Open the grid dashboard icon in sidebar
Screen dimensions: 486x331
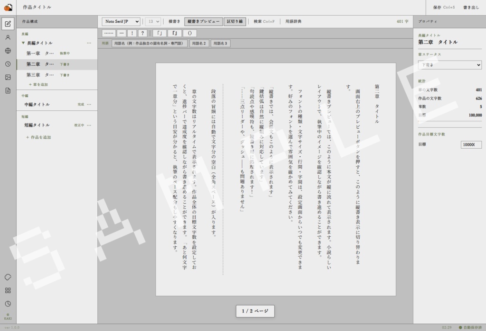8,290
